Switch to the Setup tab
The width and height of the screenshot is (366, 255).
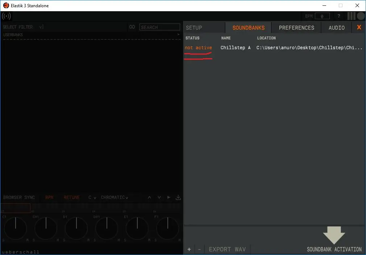[194, 28]
